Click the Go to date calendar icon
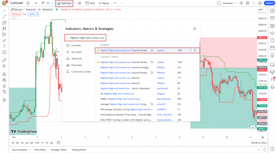Screen dimensions: 276x153 [x=58, y=143]
